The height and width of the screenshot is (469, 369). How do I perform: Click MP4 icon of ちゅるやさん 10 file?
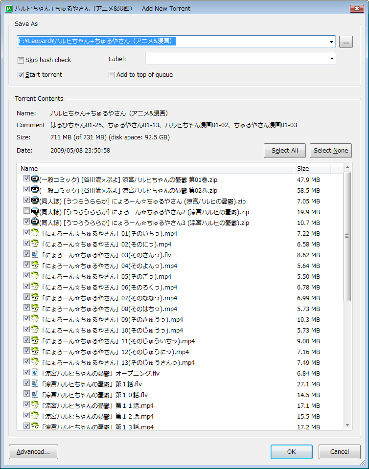(x=35, y=330)
